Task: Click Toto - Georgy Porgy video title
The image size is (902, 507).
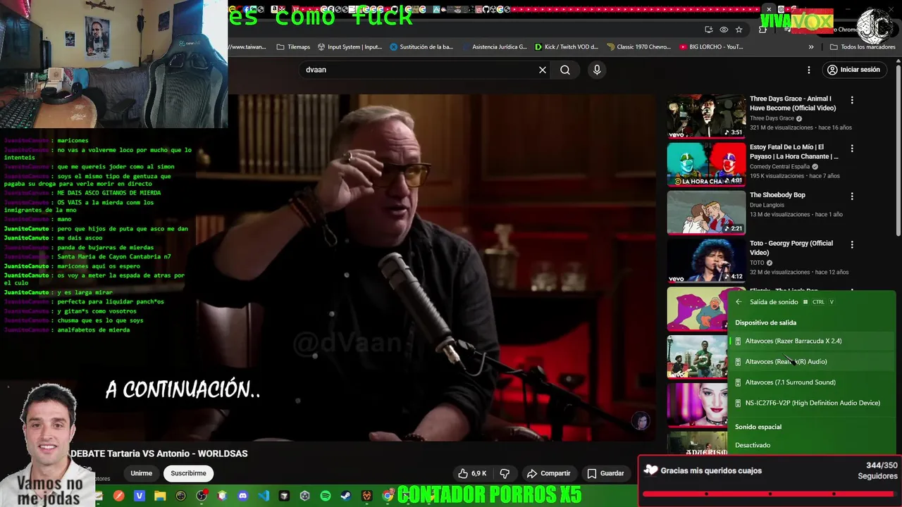Action: click(791, 248)
